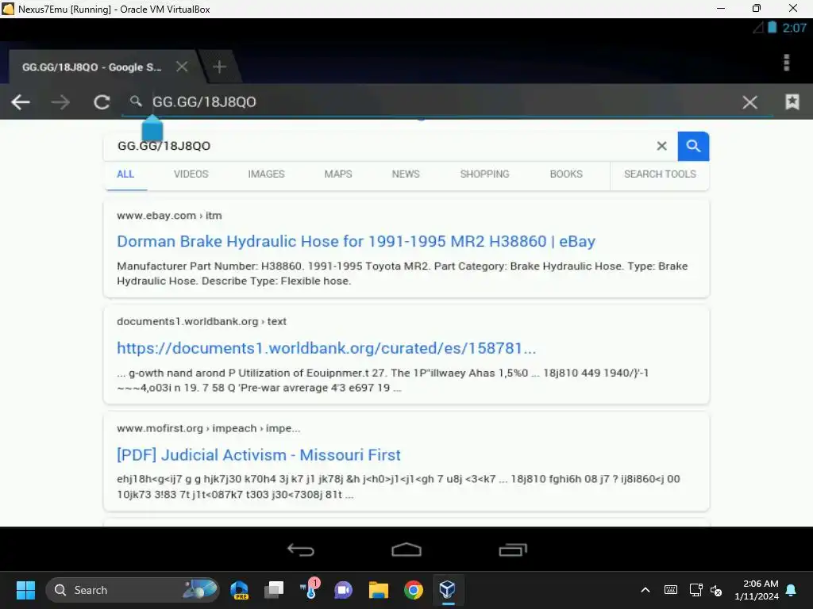
Task: Switch to SHOPPING results tab
Action: click(485, 174)
